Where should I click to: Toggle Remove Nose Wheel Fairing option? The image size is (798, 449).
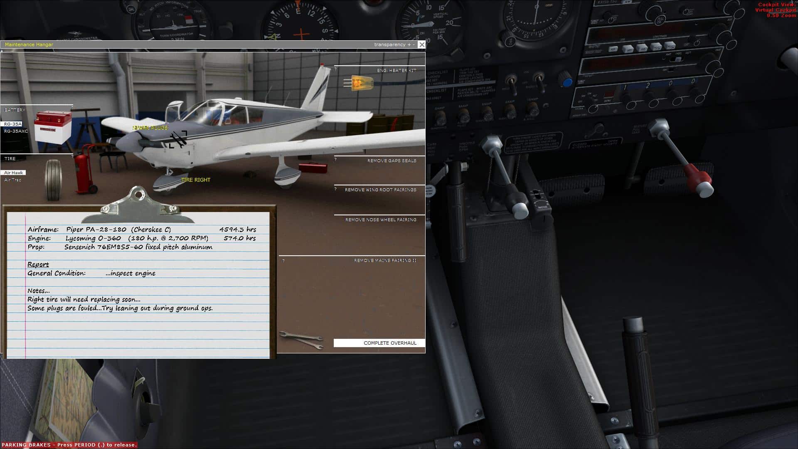(381, 220)
